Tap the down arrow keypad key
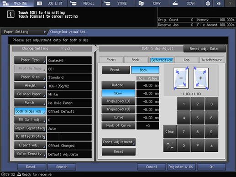236x177 pixels. [x=198, y=146]
